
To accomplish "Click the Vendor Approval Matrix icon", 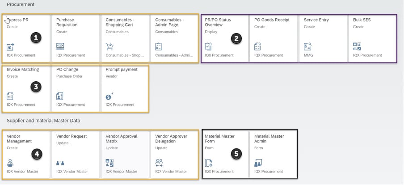I will pos(109,163).
